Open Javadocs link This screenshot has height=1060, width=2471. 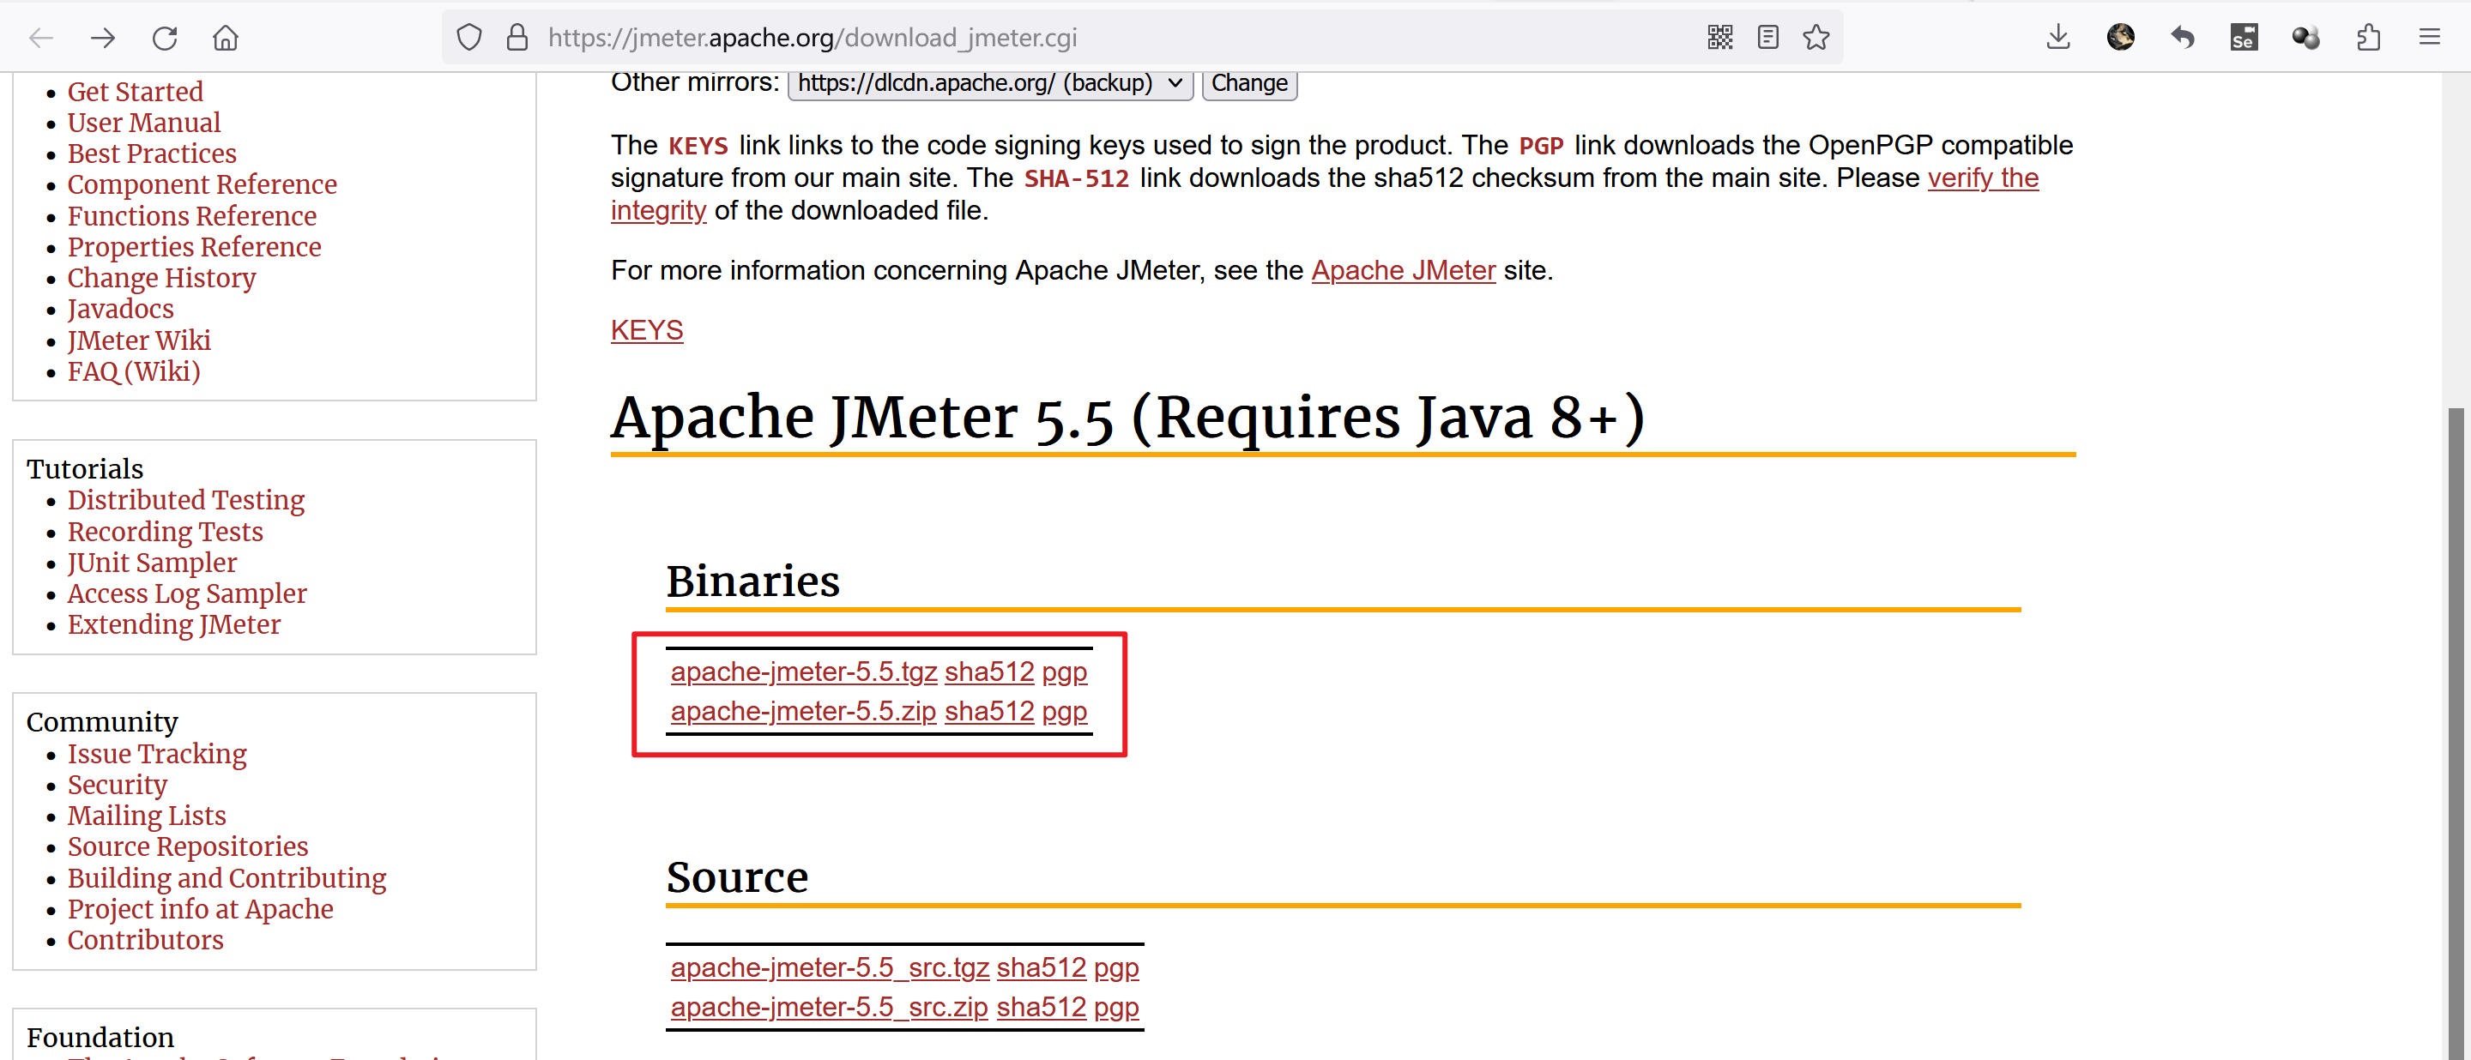click(121, 309)
